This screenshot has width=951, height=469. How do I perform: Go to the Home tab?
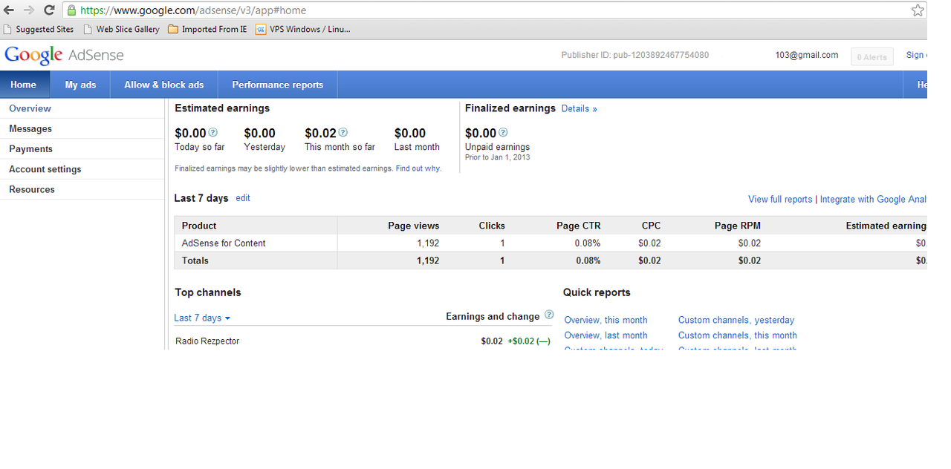click(x=24, y=85)
